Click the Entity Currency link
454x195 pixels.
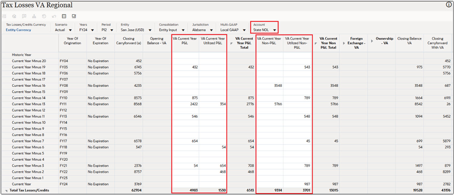coord(18,30)
